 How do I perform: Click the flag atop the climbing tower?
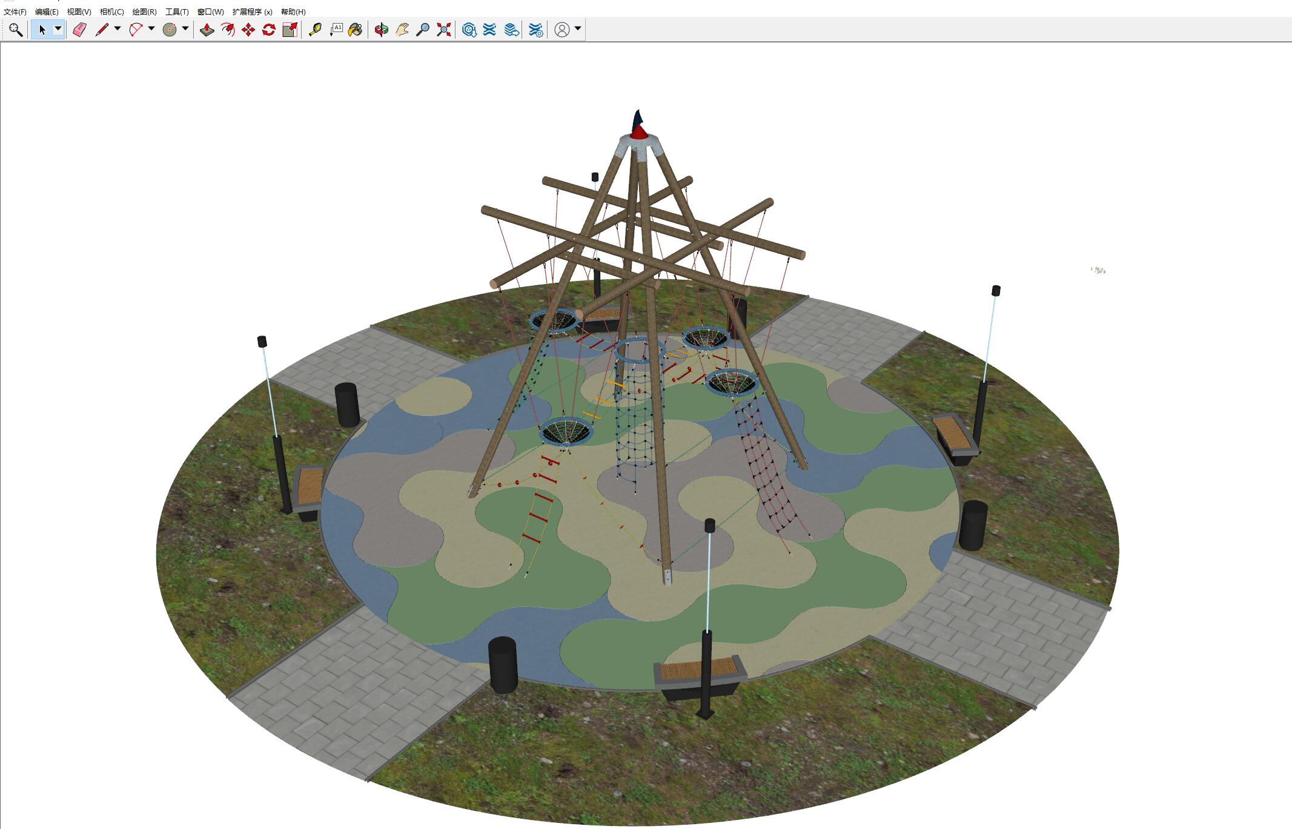coord(637,118)
